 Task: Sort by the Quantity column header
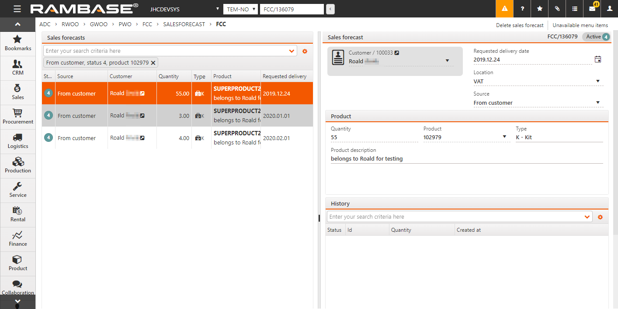pyautogui.click(x=174, y=76)
